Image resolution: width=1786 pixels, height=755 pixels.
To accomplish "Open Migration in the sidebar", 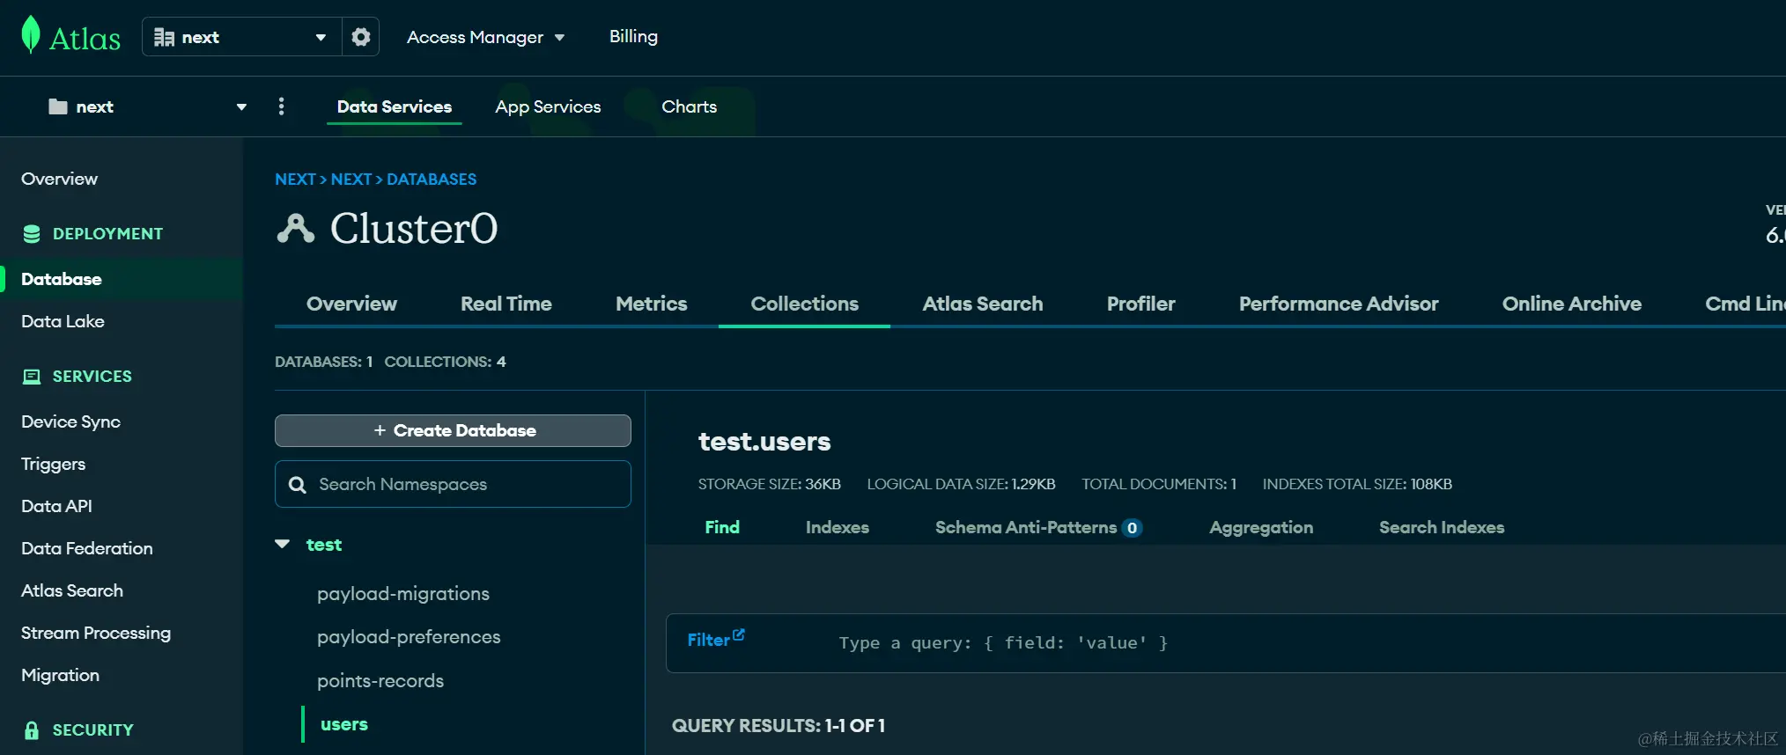I will coord(60,675).
